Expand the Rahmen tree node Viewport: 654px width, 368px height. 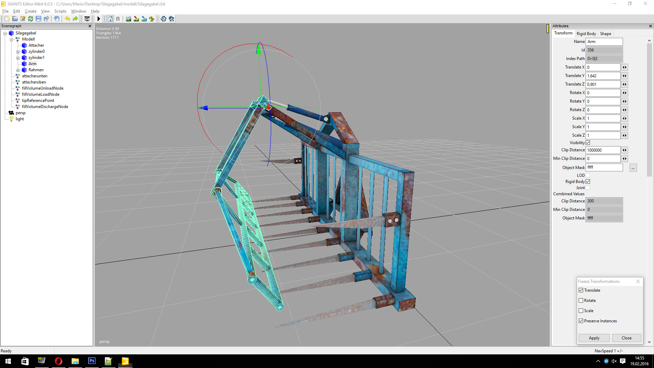[x=18, y=70]
